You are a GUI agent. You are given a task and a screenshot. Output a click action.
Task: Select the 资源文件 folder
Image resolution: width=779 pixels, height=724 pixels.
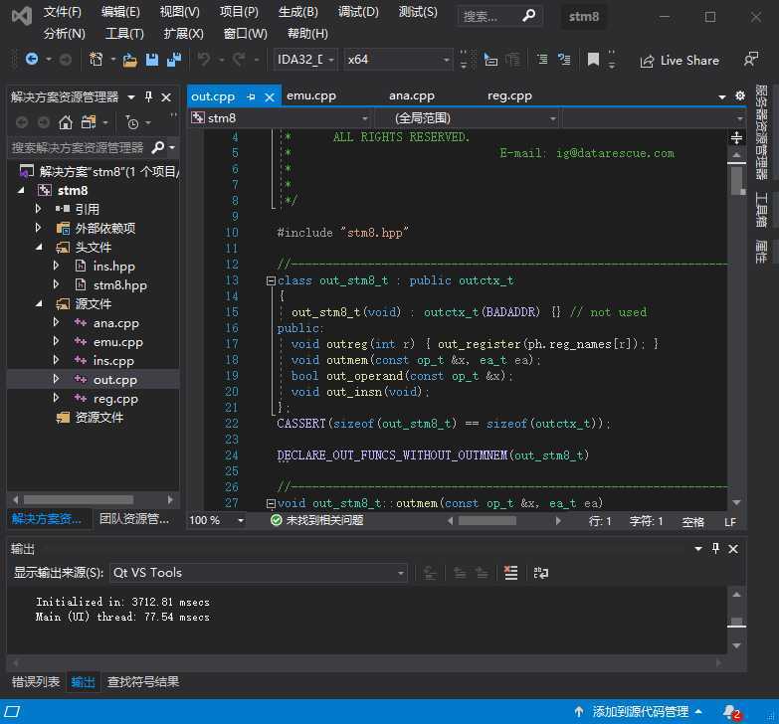(x=98, y=417)
